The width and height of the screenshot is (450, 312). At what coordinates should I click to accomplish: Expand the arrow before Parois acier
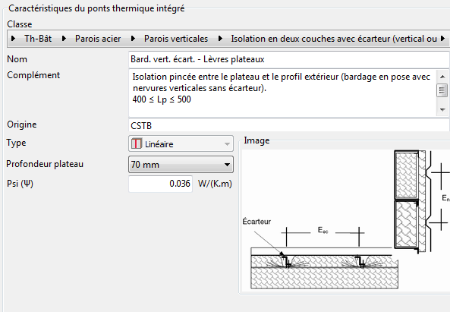(64, 38)
